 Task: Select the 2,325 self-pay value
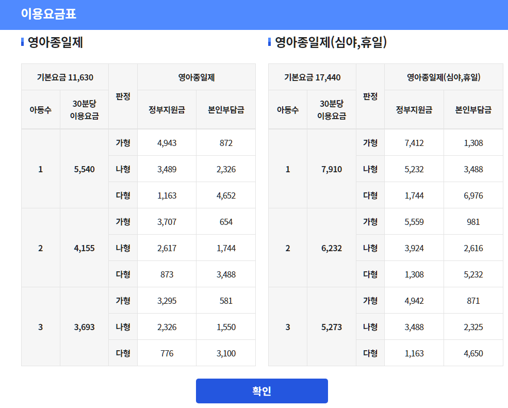[473, 327]
